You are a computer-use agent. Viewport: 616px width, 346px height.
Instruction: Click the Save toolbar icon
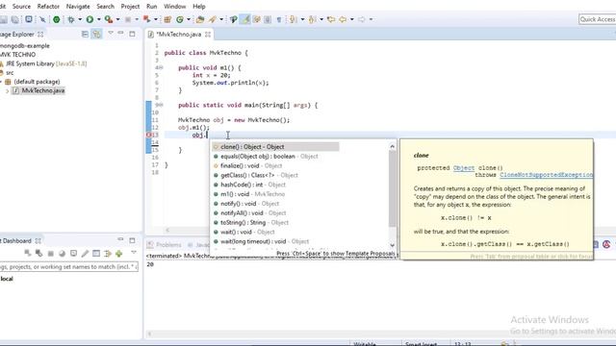click(4, 19)
